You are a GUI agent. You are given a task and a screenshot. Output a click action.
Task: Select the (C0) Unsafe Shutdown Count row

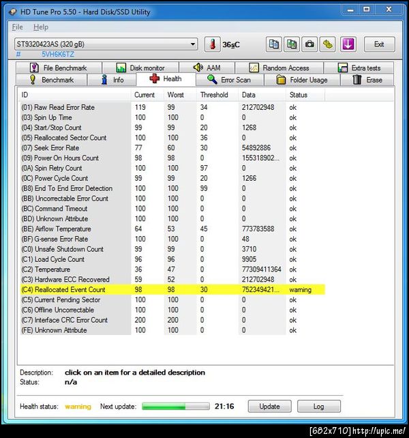click(x=172, y=249)
